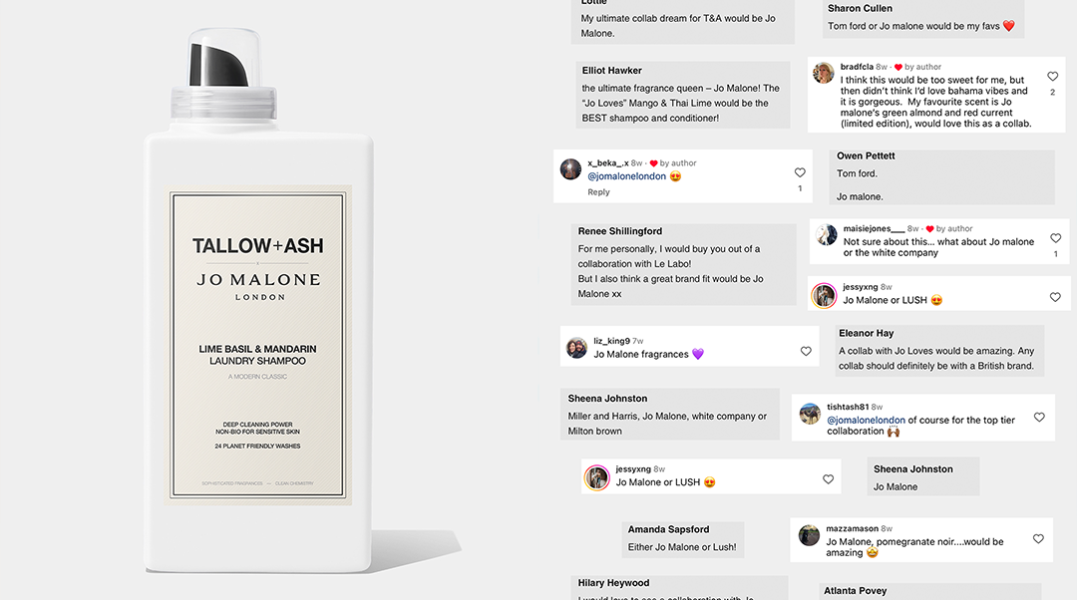Open x_beka_.x's avatar
Image resolution: width=1077 pixels, height=600 pixels.
click(x=570, y=168)
